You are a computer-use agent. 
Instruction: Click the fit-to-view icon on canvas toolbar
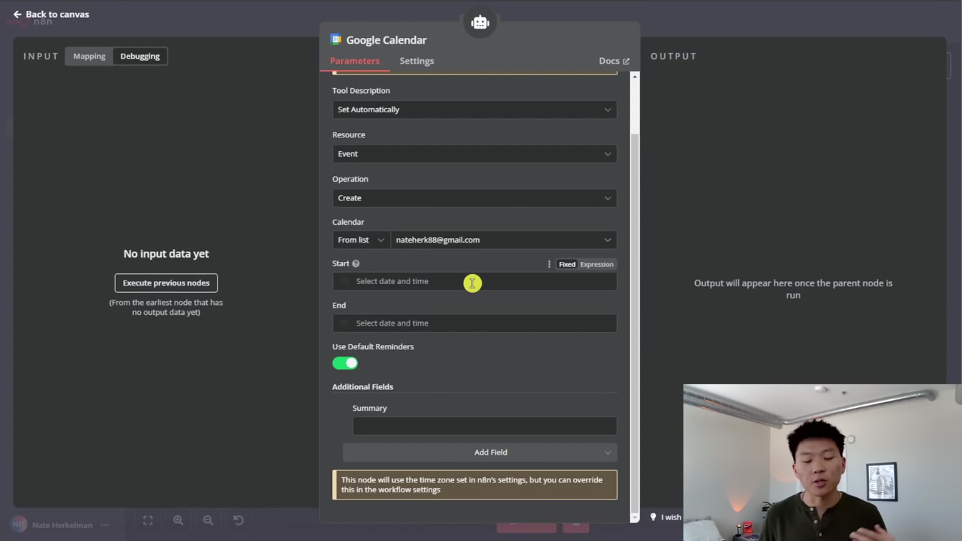point(148,520)
